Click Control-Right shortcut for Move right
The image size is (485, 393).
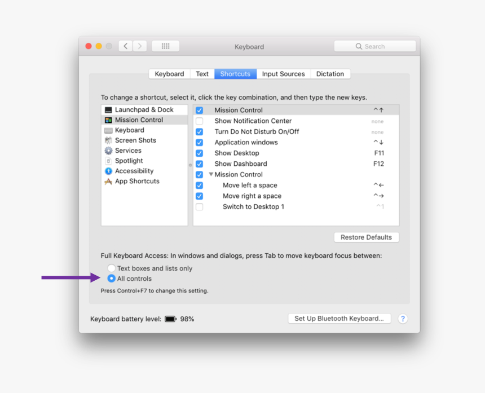coord(378,196)
